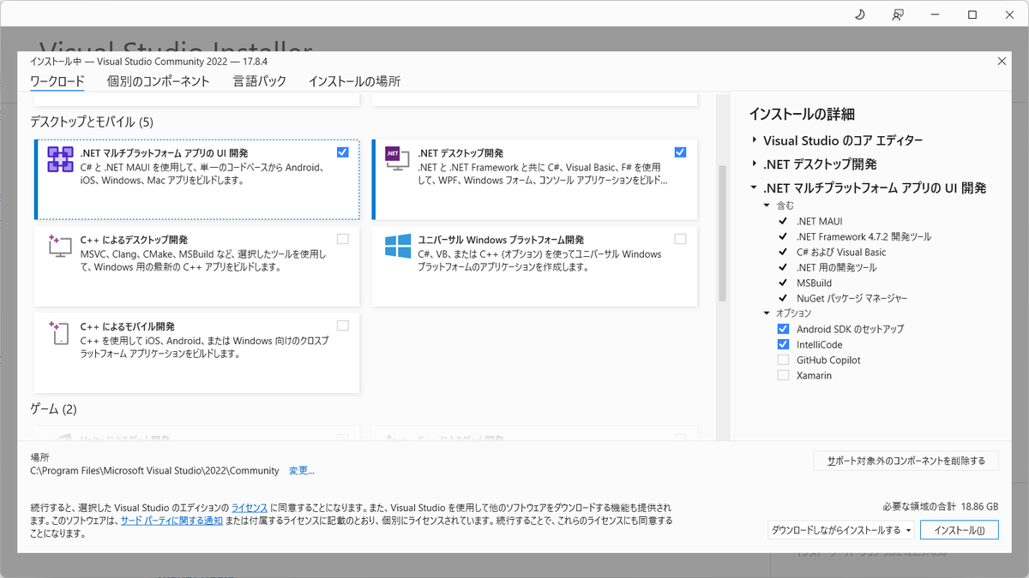This screenshot has height=578, width=1029.
Task: Select MSBuild included component row
Action: (814, 283)
